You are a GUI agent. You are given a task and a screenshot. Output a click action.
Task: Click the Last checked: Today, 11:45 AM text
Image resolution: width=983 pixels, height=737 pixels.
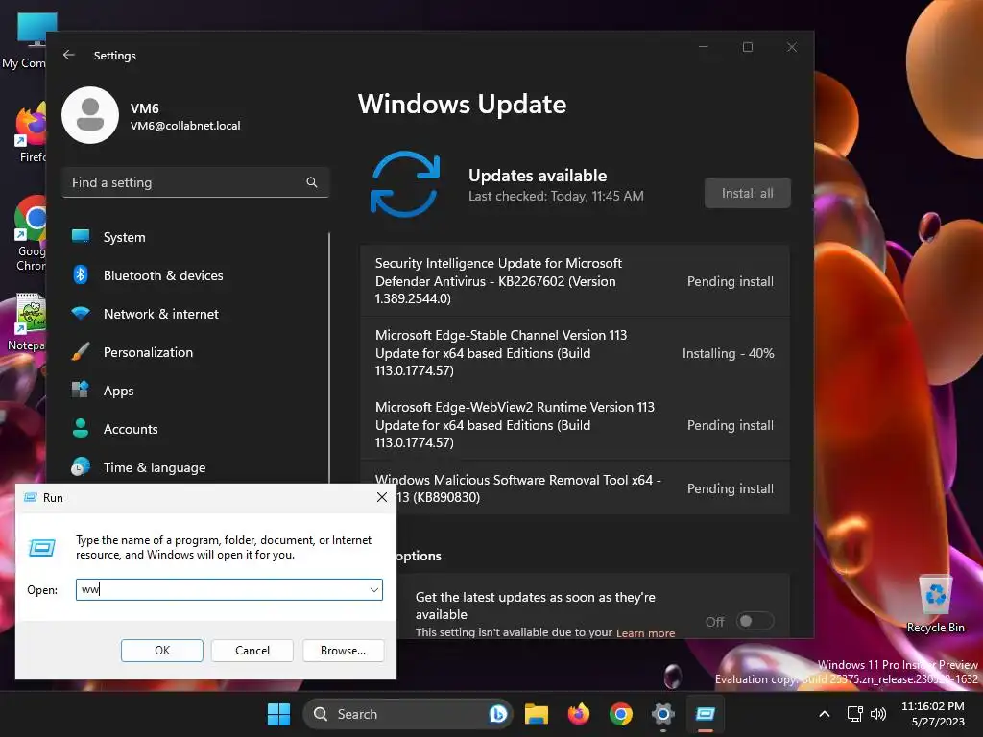coord(556,196)
